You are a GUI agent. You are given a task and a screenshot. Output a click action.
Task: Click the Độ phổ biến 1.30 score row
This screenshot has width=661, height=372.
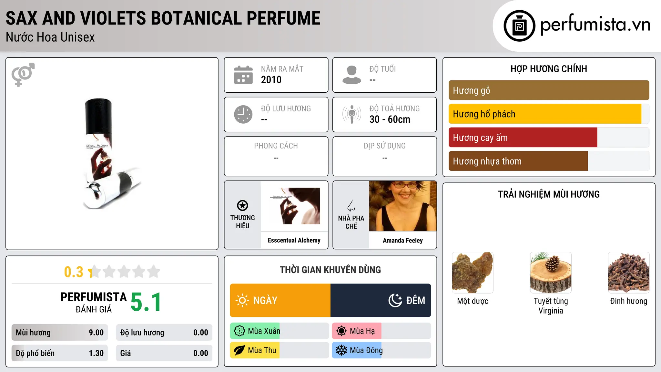(x=60, y=353)
